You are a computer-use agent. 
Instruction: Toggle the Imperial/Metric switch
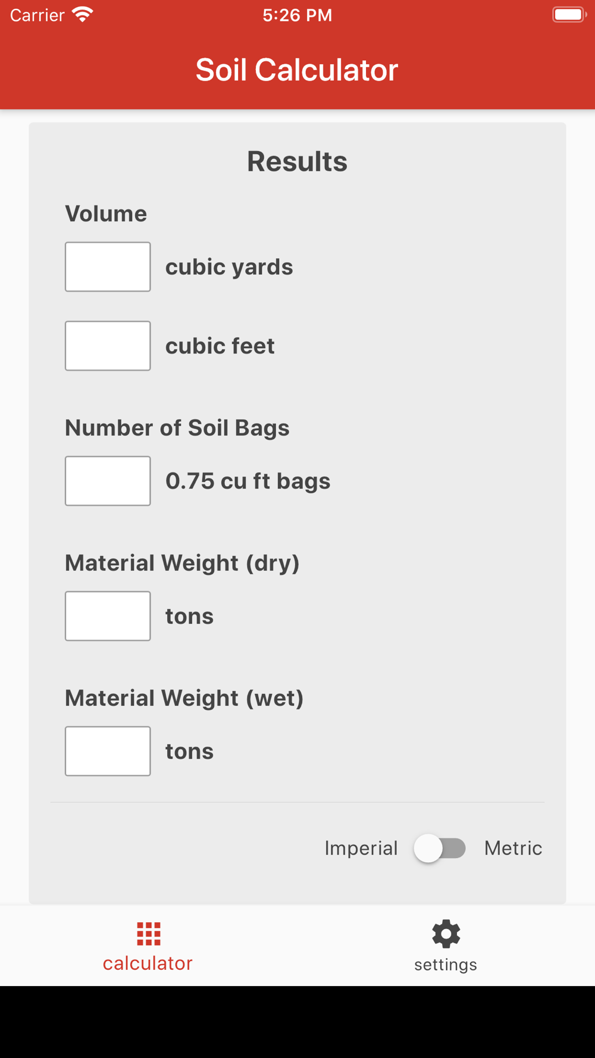[440, 848]
